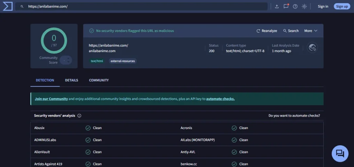Open the chat support bubble button

[340, 154]
